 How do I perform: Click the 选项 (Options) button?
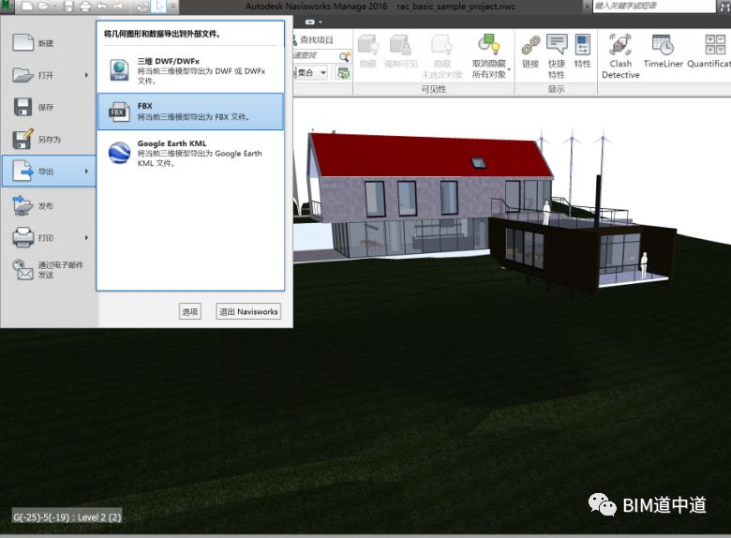coord(189,311)
